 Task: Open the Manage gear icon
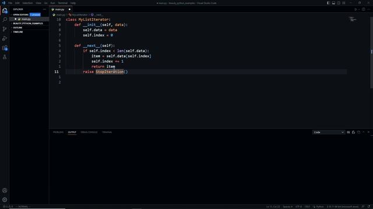[x=5, y=200]
